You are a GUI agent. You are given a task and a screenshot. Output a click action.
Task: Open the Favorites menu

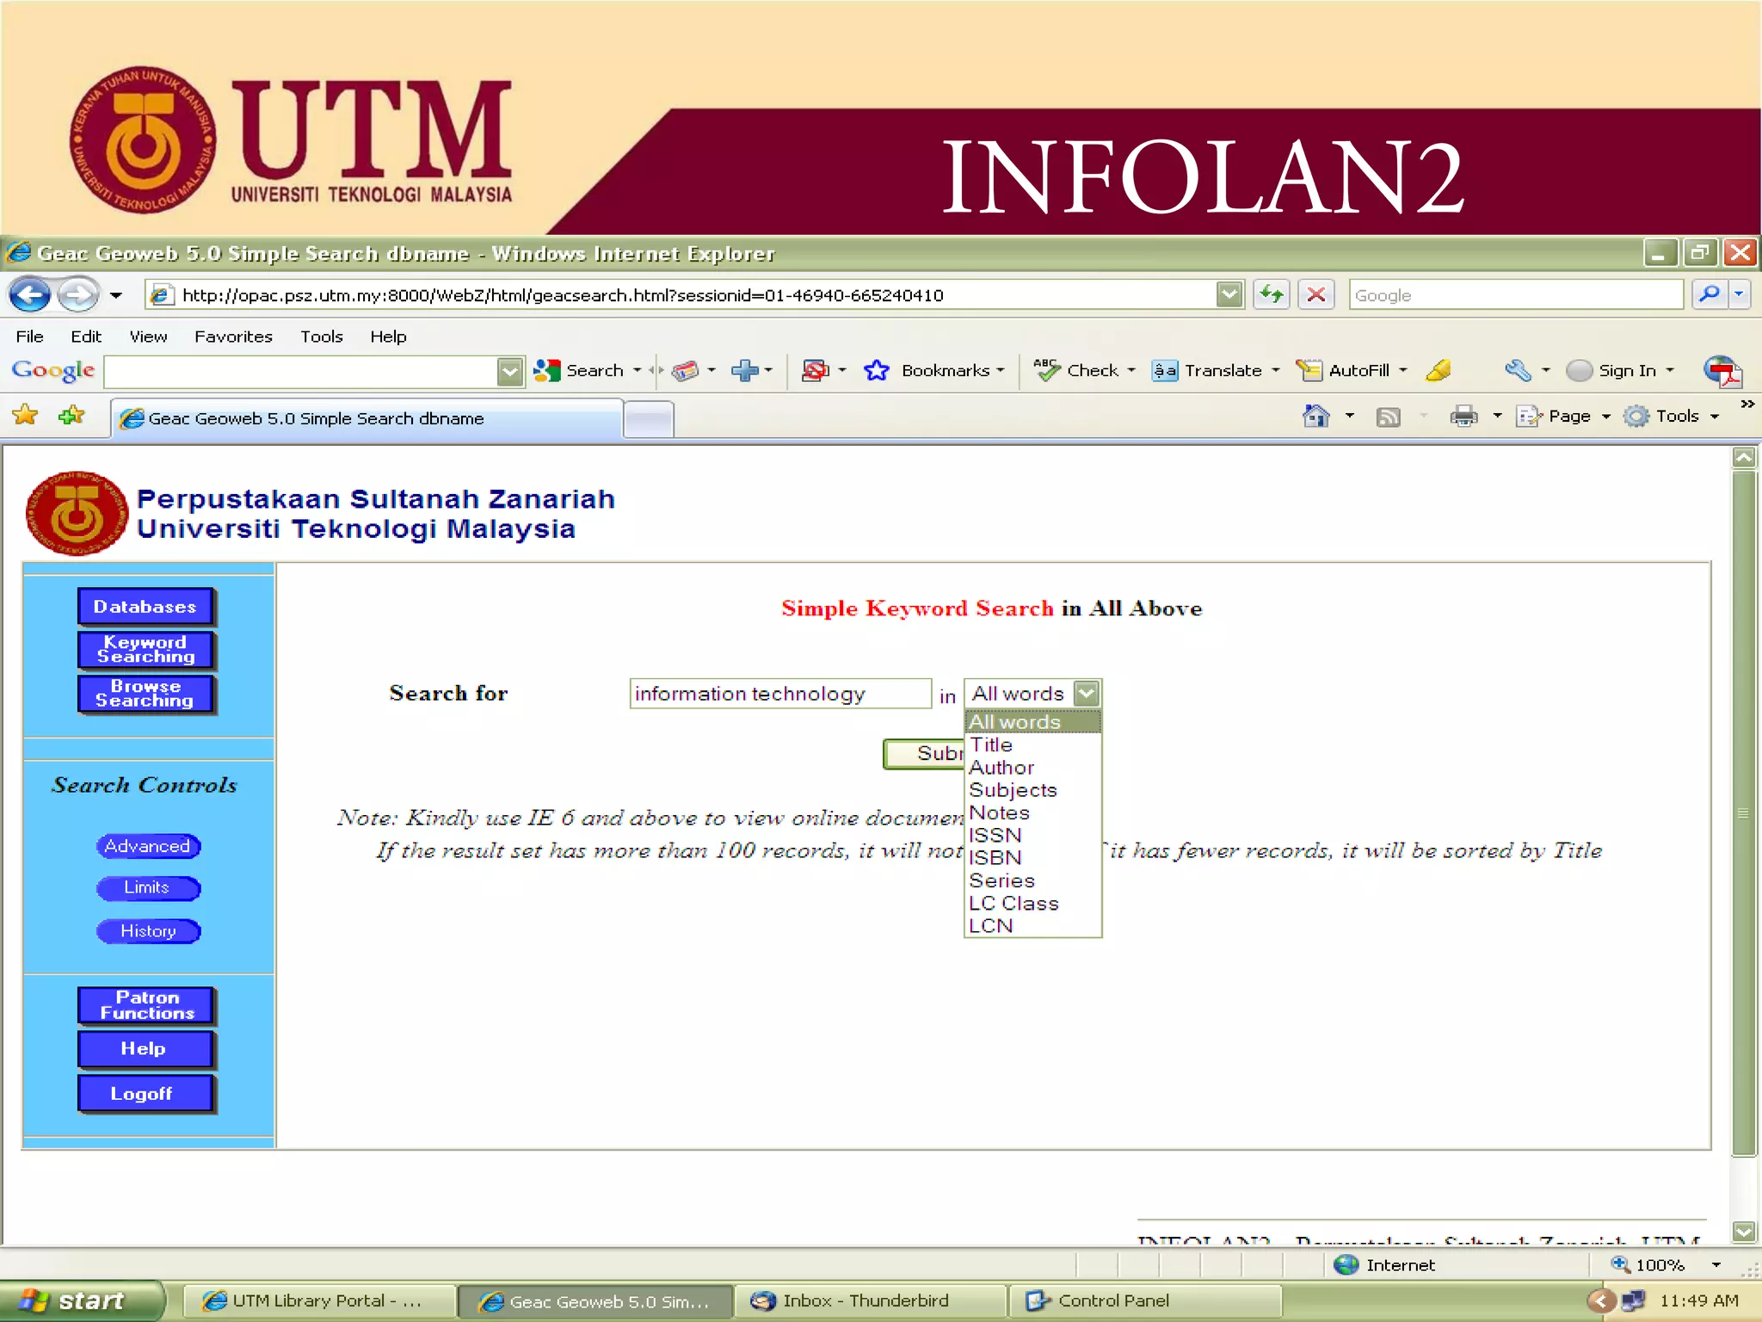[233, 337]
